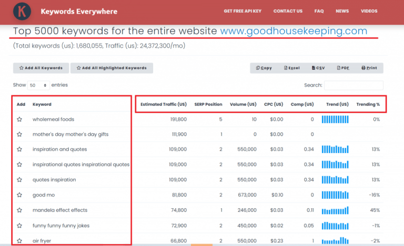Image resolution: width=404 pixels, height=246 pixels.
Task: Open GET FREE API KEY page
Action: click(243, 11)
